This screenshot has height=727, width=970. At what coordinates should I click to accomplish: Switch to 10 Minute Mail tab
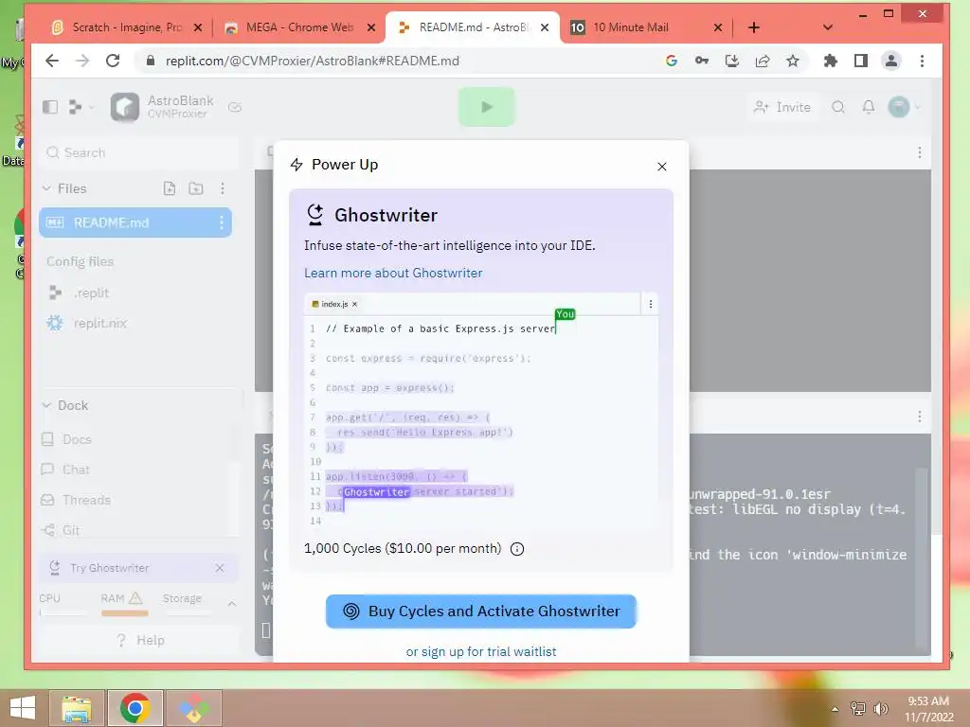[x=646, y=27]
